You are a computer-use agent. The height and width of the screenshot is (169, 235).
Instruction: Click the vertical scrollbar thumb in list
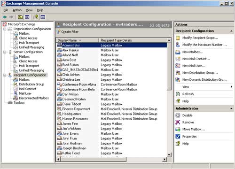(x=169, y=66)
